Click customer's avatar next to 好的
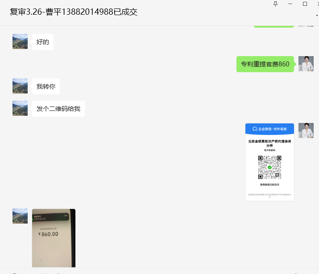The image size is (319, 274). point(20,41)
